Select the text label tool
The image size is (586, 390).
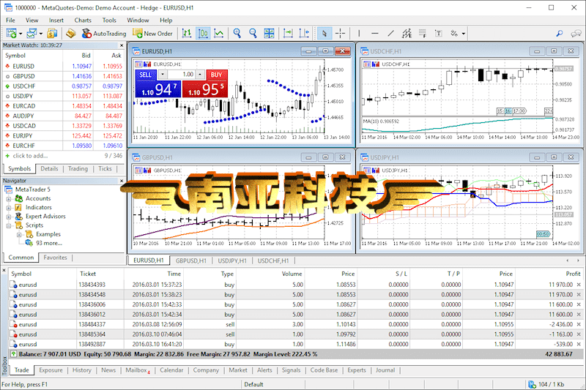tap(439, 33)
